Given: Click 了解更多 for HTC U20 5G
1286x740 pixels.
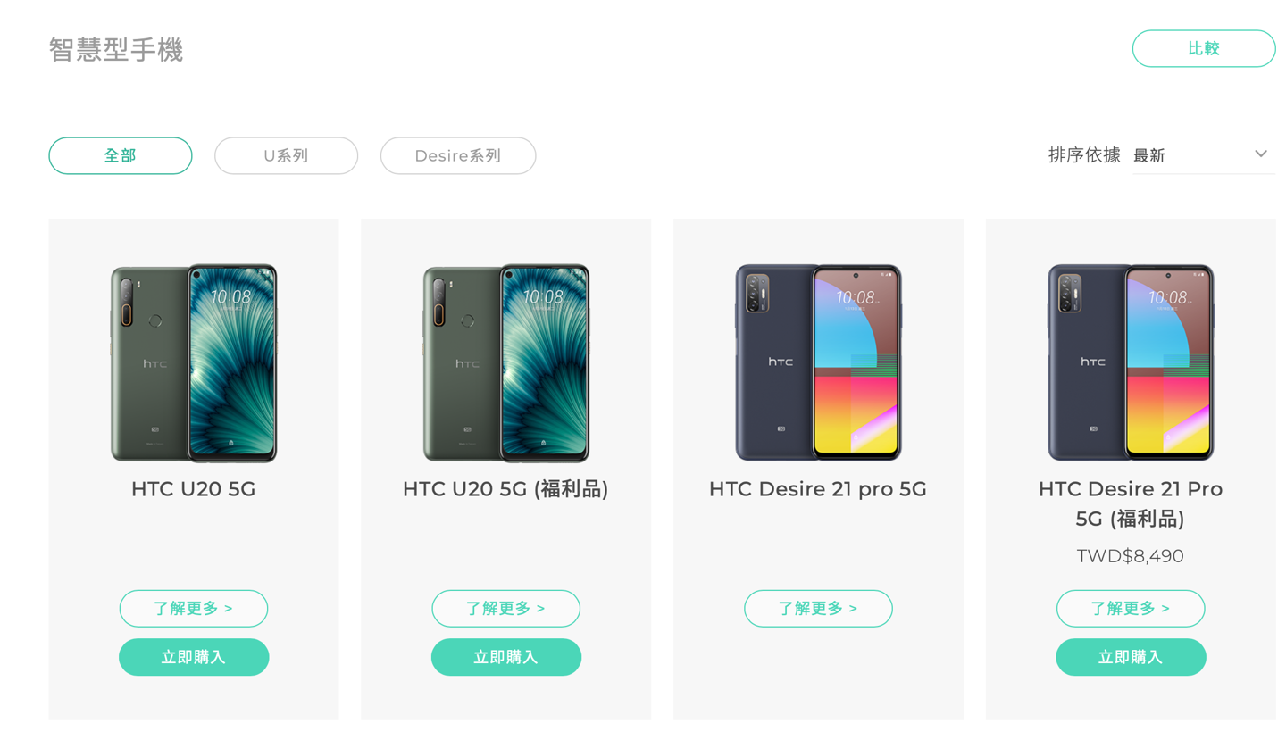Looking at the screenshot, I should tap(194, 609).
